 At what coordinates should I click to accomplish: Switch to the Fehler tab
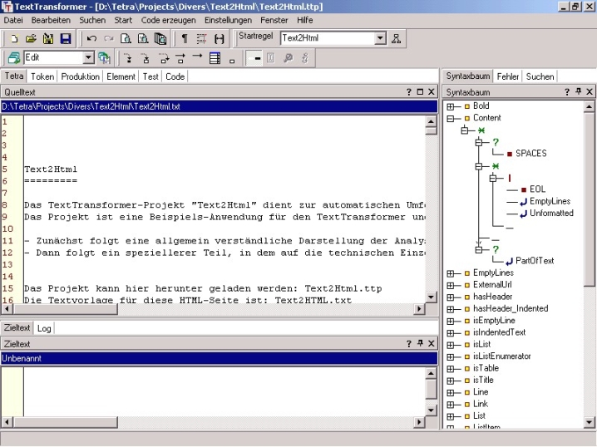[x=507, y=76]
